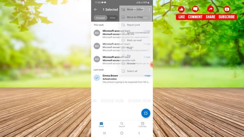Image resolution: width=244 pixels, height=137 pixels.
Task: Click the Move to Other inbox icon
Action: 123,17
